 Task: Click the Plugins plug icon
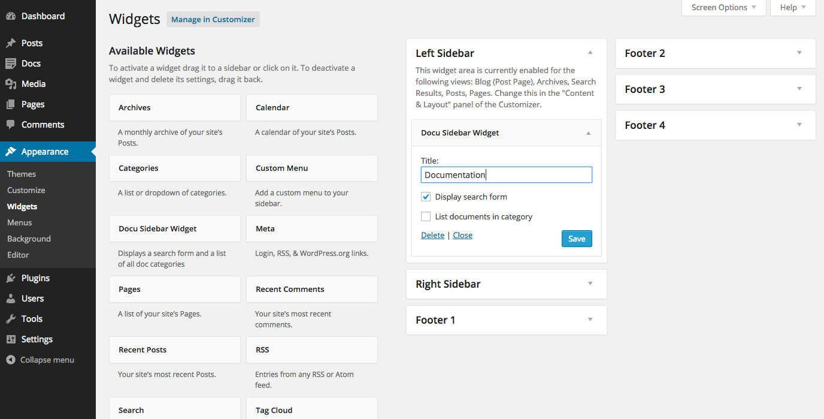[11, 278]
